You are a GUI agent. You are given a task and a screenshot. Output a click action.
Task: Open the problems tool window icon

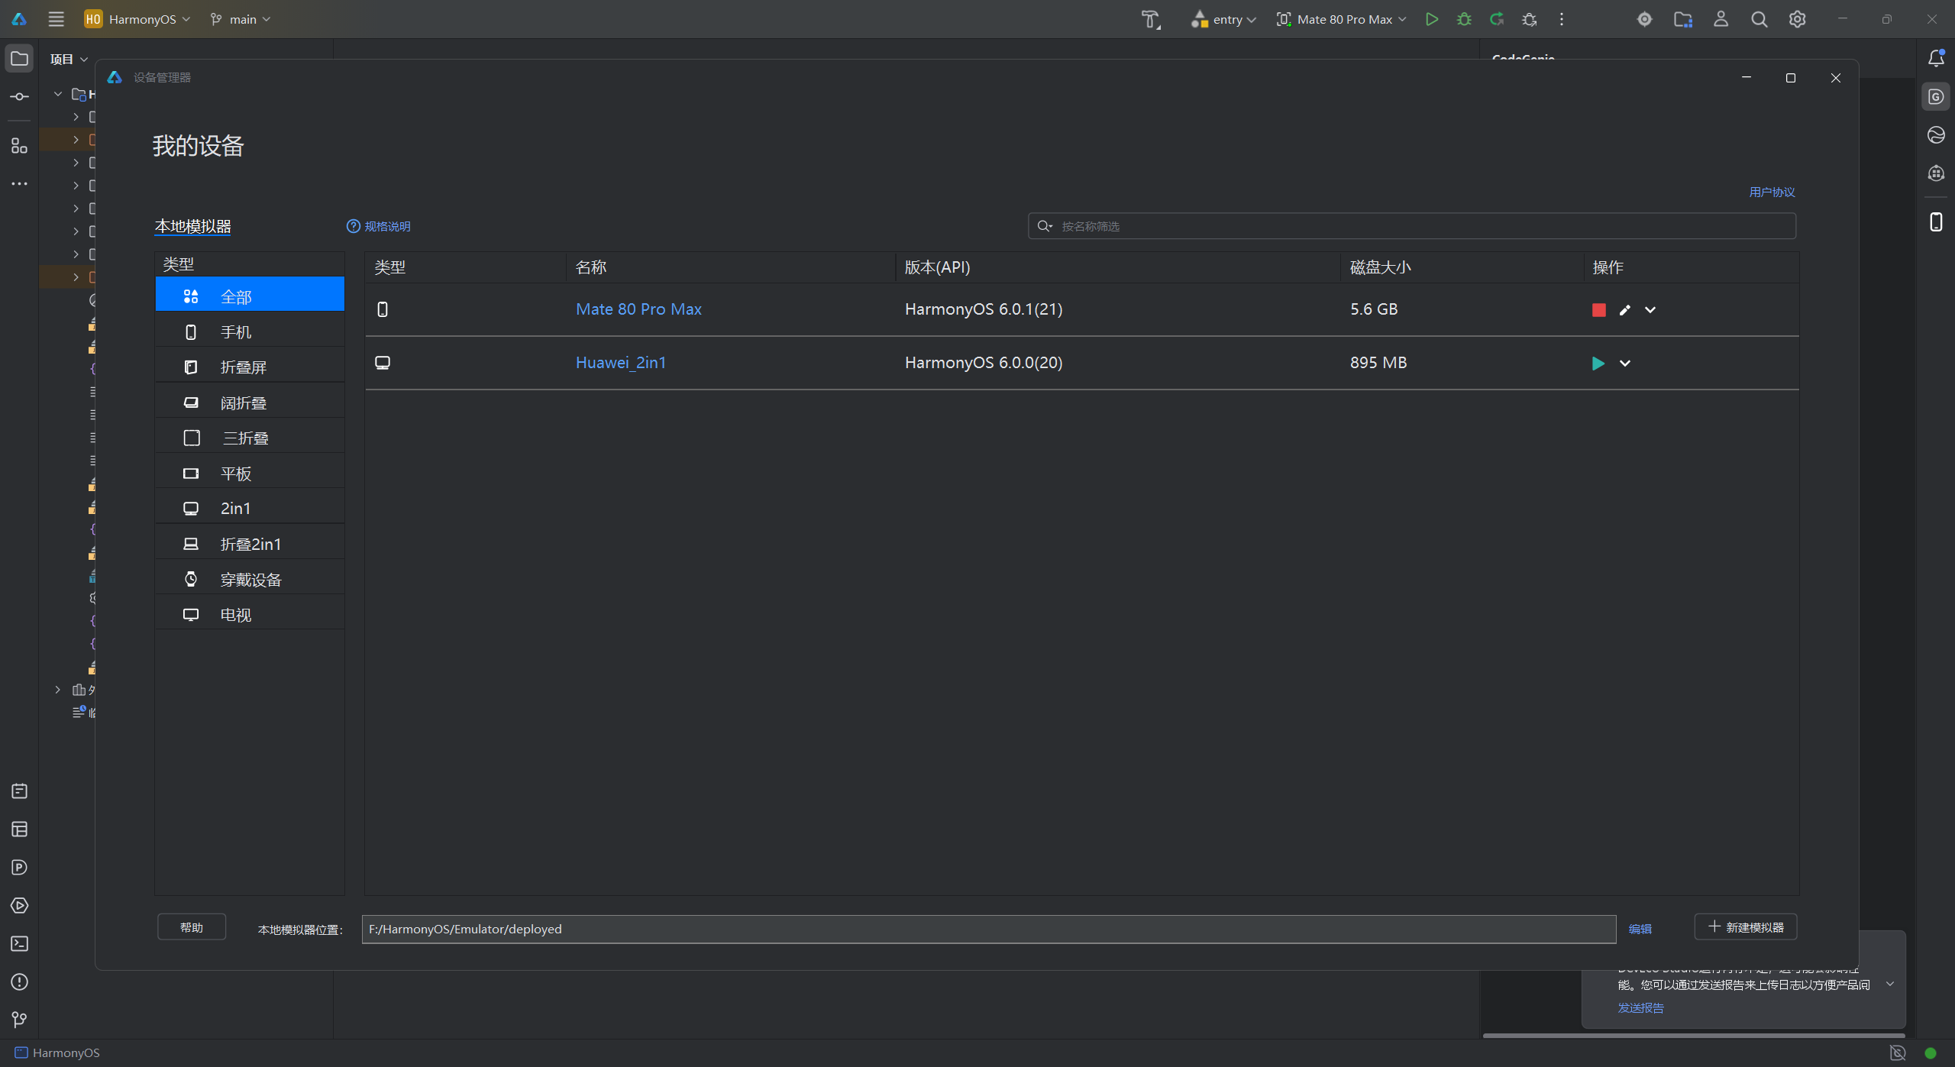19,981
